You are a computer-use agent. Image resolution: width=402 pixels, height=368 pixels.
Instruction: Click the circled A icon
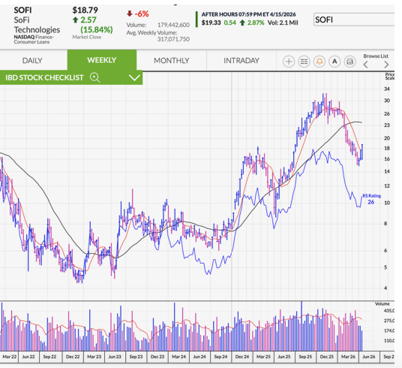coord(334,62)
